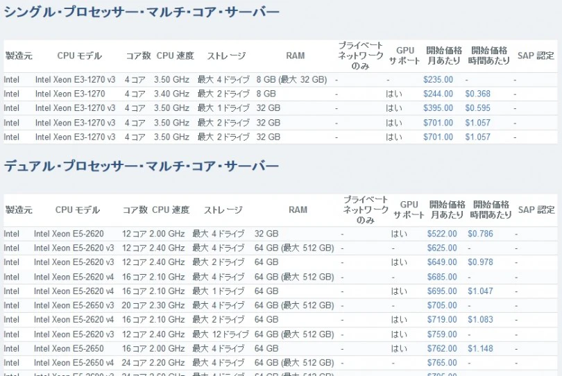Screen dimensions: 562x376
Task: Open the $705.00 monthly price link
Action: pyautogui.click(x=442, y=305)
